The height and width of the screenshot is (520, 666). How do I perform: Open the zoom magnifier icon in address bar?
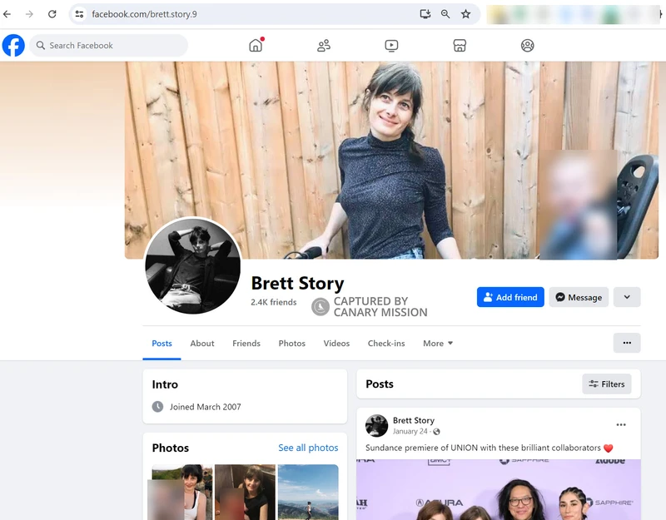[x=445, y=14]
